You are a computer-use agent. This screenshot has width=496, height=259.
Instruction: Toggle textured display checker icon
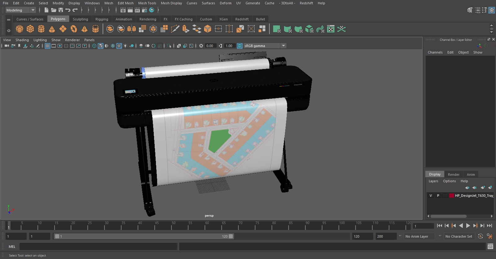[x=119, y=46]
